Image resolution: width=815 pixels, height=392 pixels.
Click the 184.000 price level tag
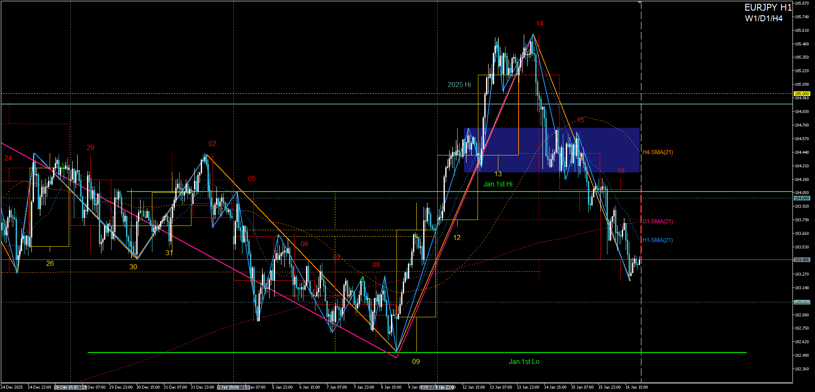pyautogui.click(x=802, y=198)
